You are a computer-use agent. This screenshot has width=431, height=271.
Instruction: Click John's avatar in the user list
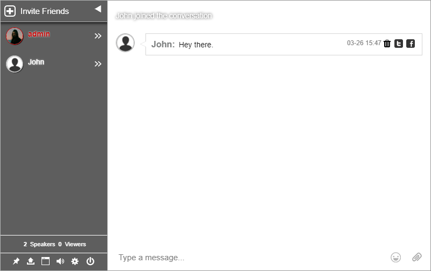(15, 64)
